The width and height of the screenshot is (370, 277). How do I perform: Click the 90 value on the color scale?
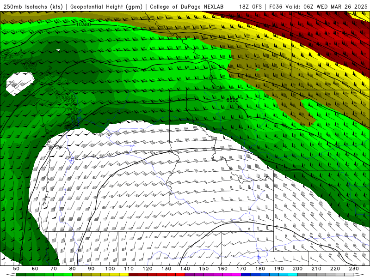(x=91, y=269)
